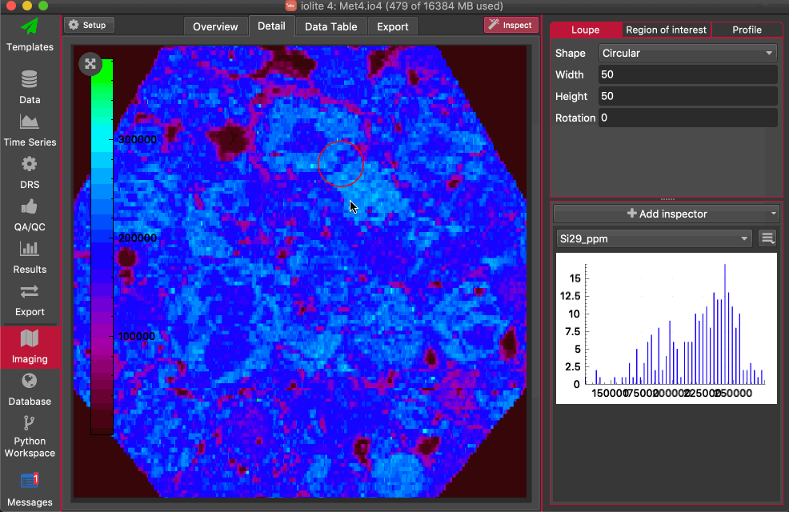Open the Si29_ppm channel dropdown
789x512 pixels.
tap(654, 238)
